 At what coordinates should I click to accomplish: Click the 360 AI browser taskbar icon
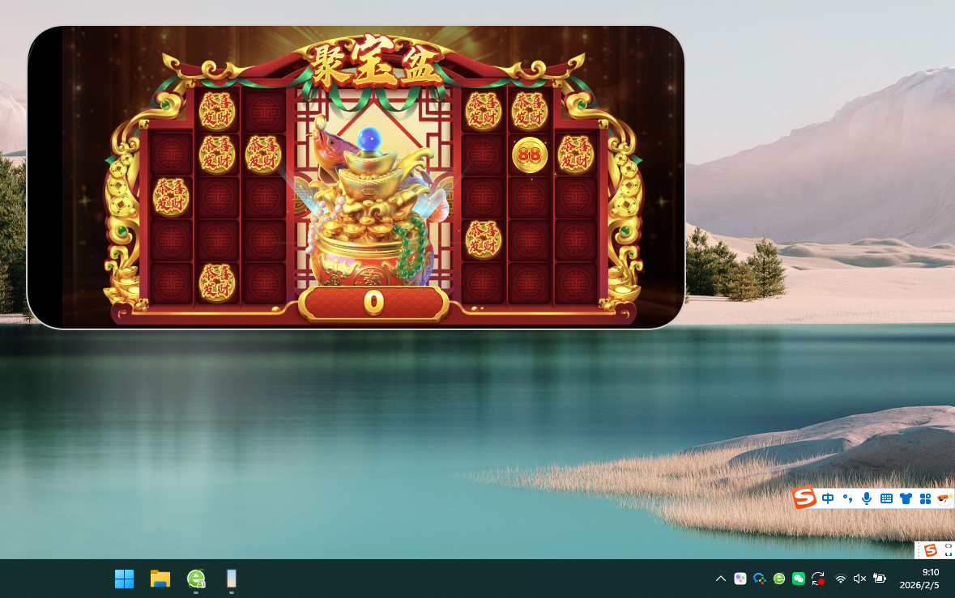coord(196,579)
